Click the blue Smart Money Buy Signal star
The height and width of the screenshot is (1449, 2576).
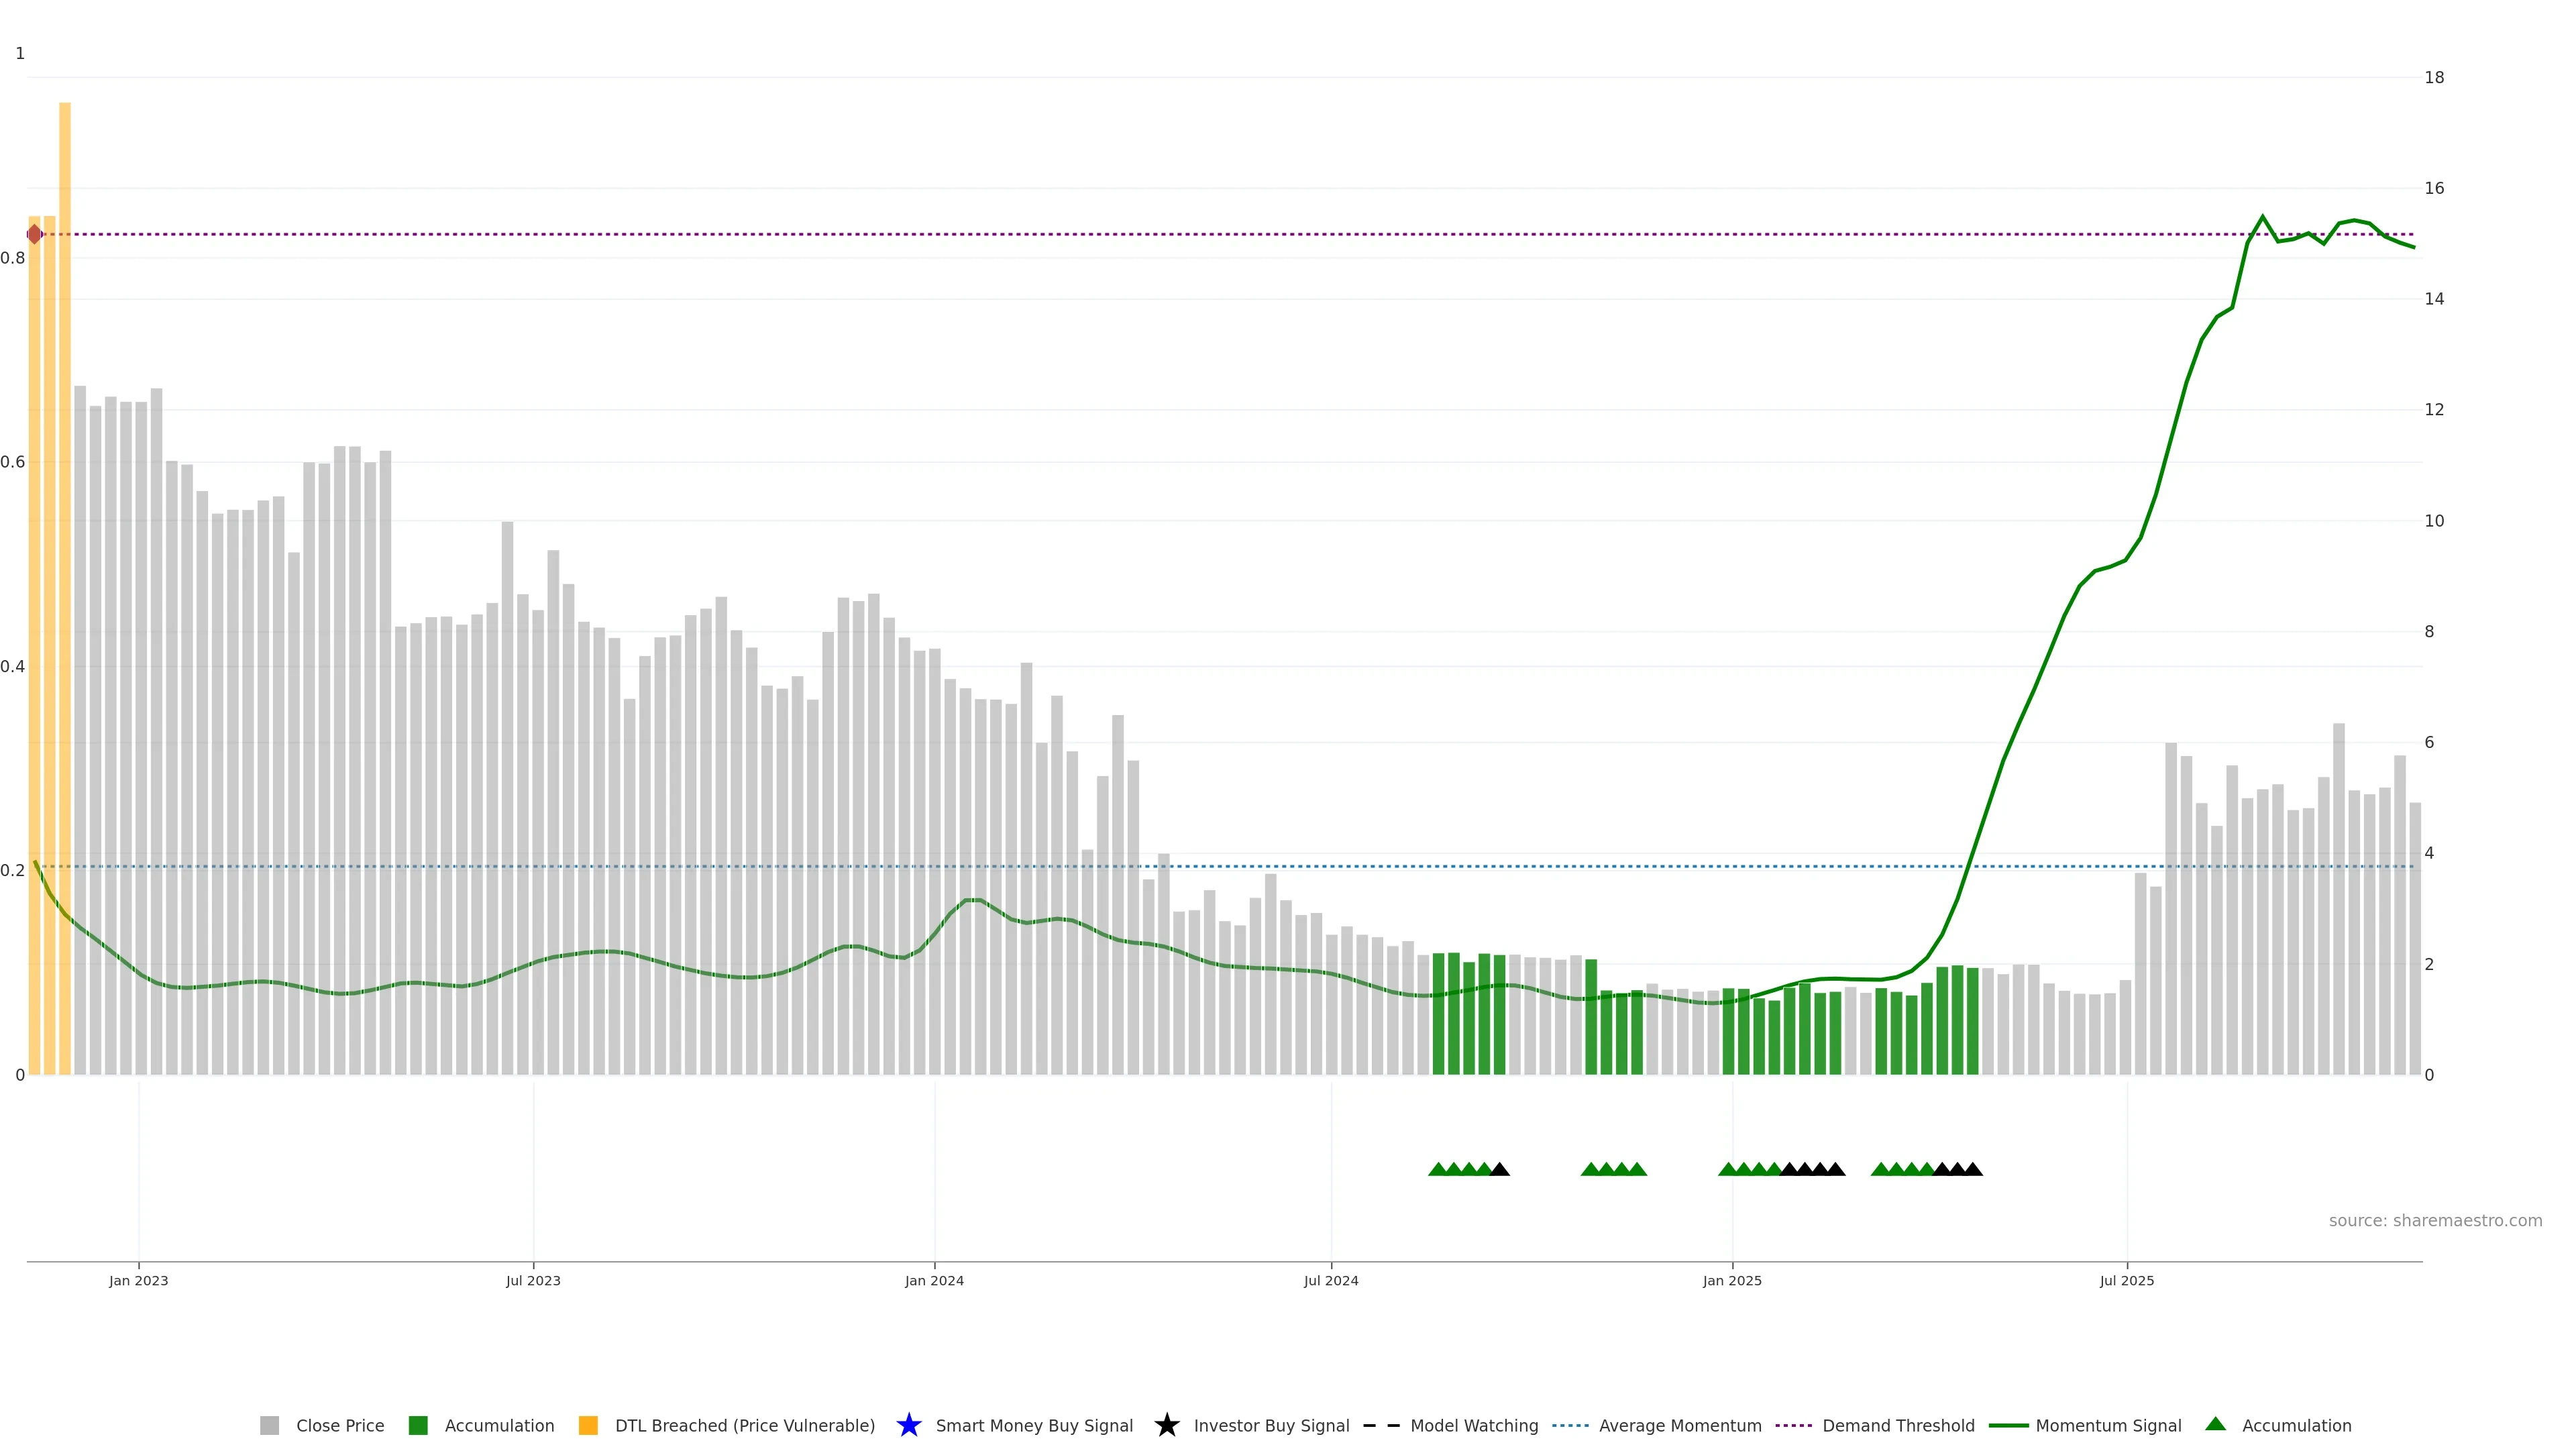point(908,1425)
